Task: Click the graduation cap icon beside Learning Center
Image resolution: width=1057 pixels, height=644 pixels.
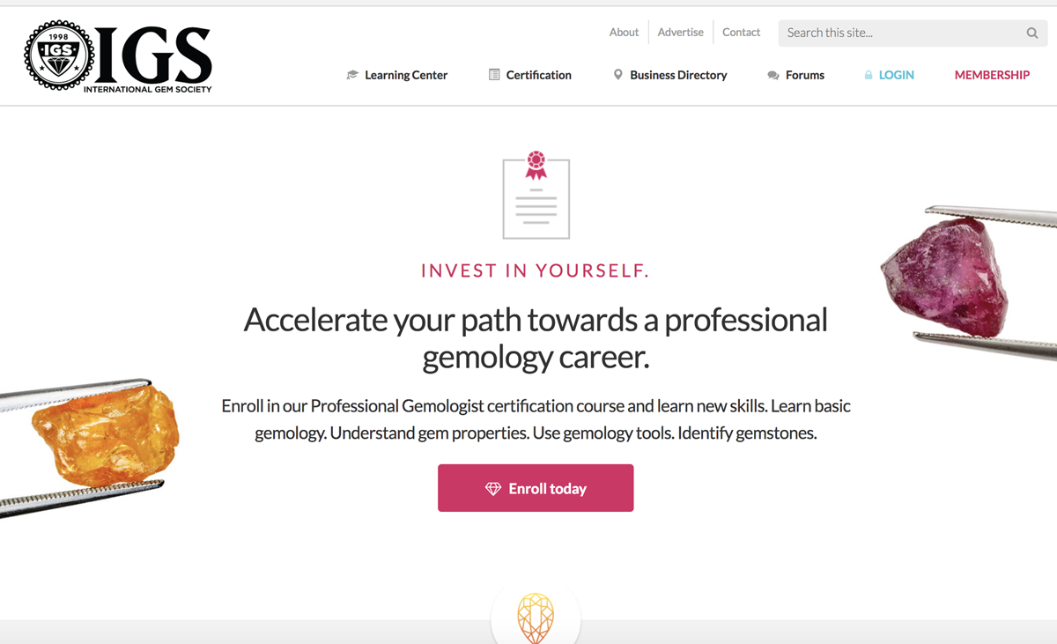Action: click(352, 75)
